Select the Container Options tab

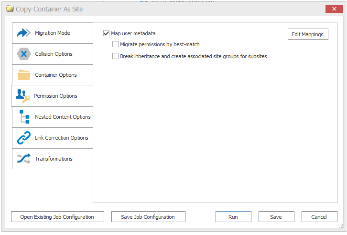pyautogui.click(x=55, y=75)
